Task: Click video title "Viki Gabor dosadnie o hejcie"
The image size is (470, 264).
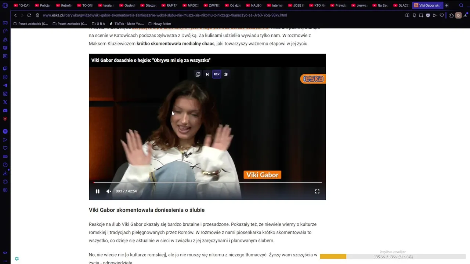Action: coord(151,60)
